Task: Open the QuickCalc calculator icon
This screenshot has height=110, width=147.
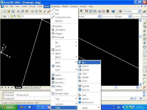Action: pyautogui.click(x=108, y=11)
